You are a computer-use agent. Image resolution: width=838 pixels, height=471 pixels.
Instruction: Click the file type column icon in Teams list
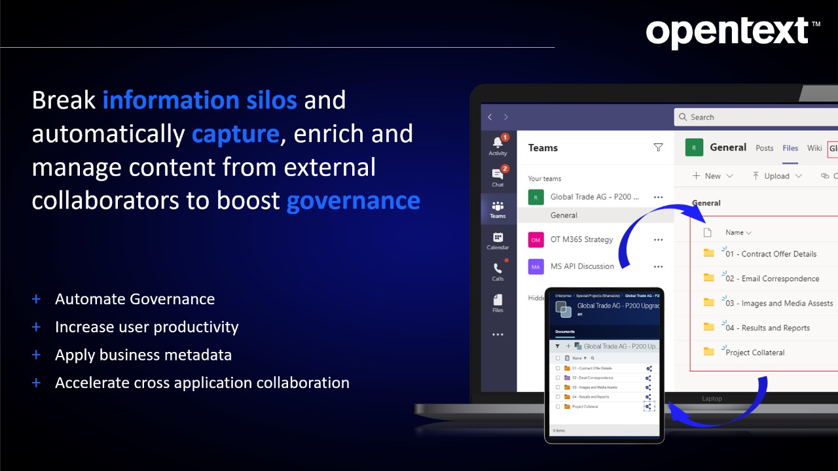707,232
